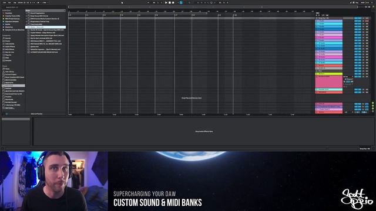376x211 pixels.
Task: Select Synths collection label
Action: tap(8, 25)
